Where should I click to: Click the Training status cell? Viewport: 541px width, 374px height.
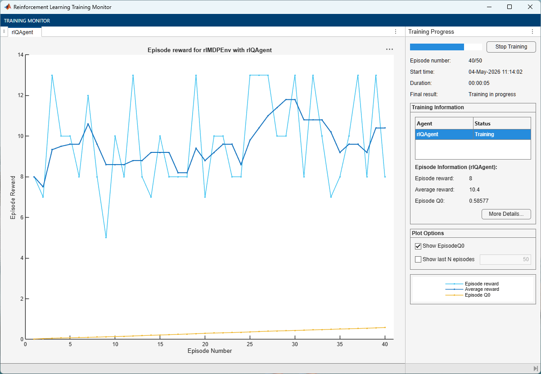coord(502,134)
